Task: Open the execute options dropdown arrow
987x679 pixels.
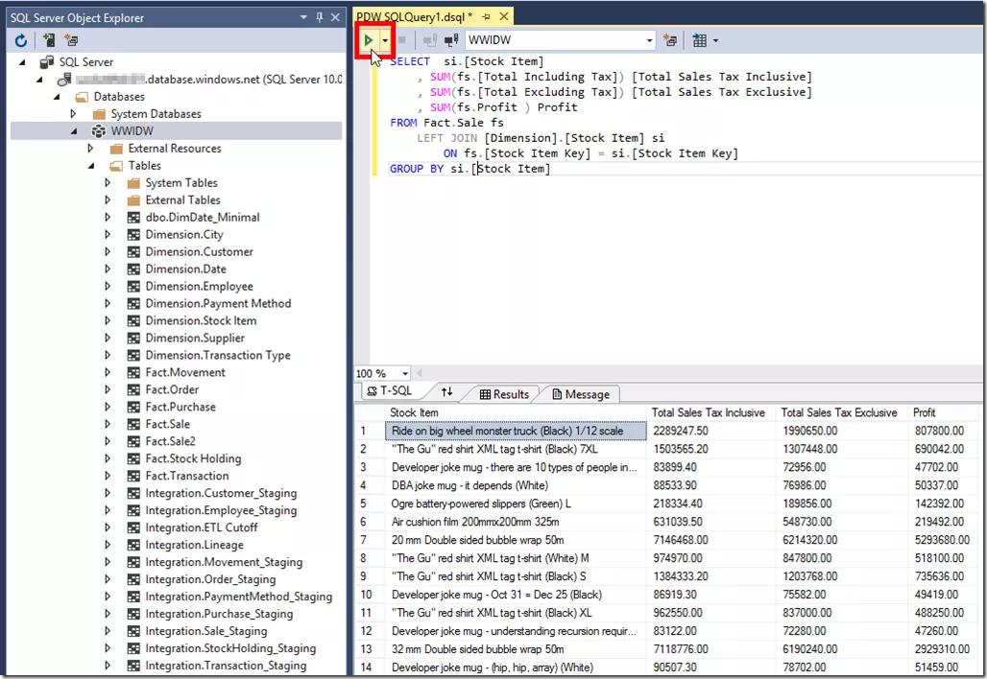Action: [x=385, y=40]
